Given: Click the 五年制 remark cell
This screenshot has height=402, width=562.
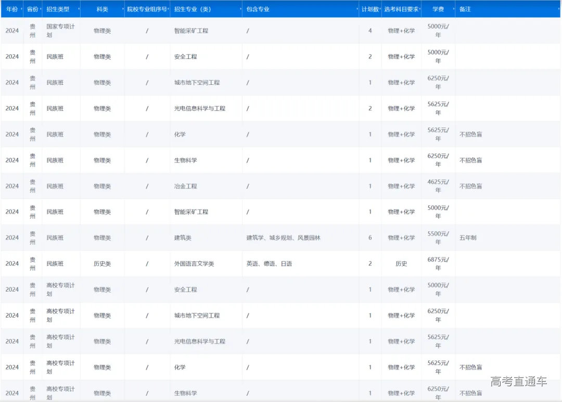Looking at the screenshot, I should [x=468, y=238].
